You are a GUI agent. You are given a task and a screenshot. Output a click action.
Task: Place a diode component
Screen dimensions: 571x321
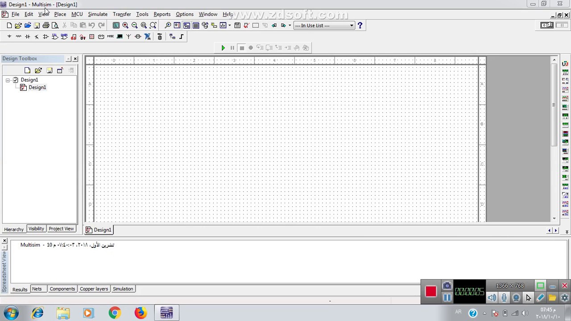tap(28, 37)
